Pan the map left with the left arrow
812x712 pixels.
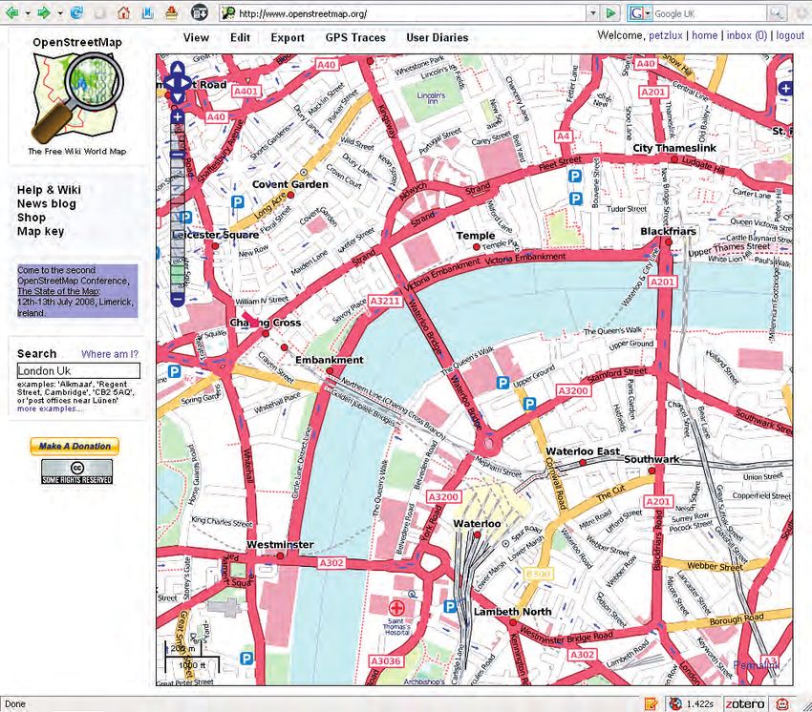(169, 83)
